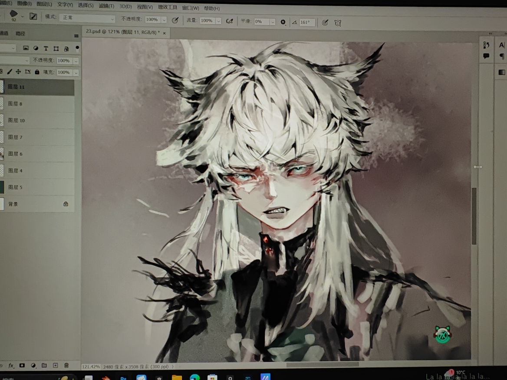Viewport: 507px width, 380px height.
Task: Open Comments panel speech bubble icon
Action: tap(486, 56)
